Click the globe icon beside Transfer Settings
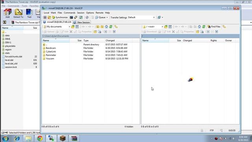Image resolution: width=252 pixels, height=142 pixels. click(159, 17)
